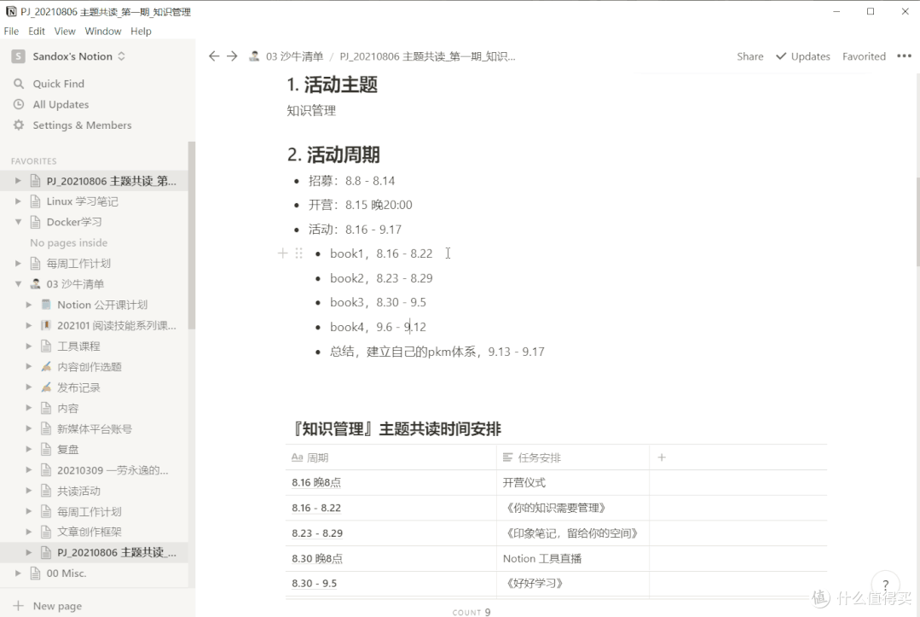Click Favorited to unfavorite the page
Viewport: 920px width, 617px height.
864,55
